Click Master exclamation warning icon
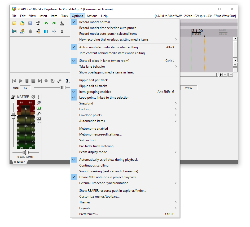250x227 pixels. coord(39,97)
